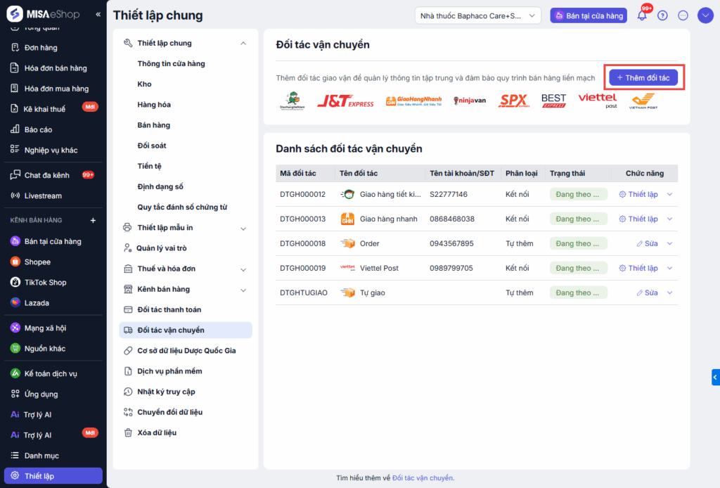
Task: Click the ninjavan logo
Action: [x=469, y=101]
